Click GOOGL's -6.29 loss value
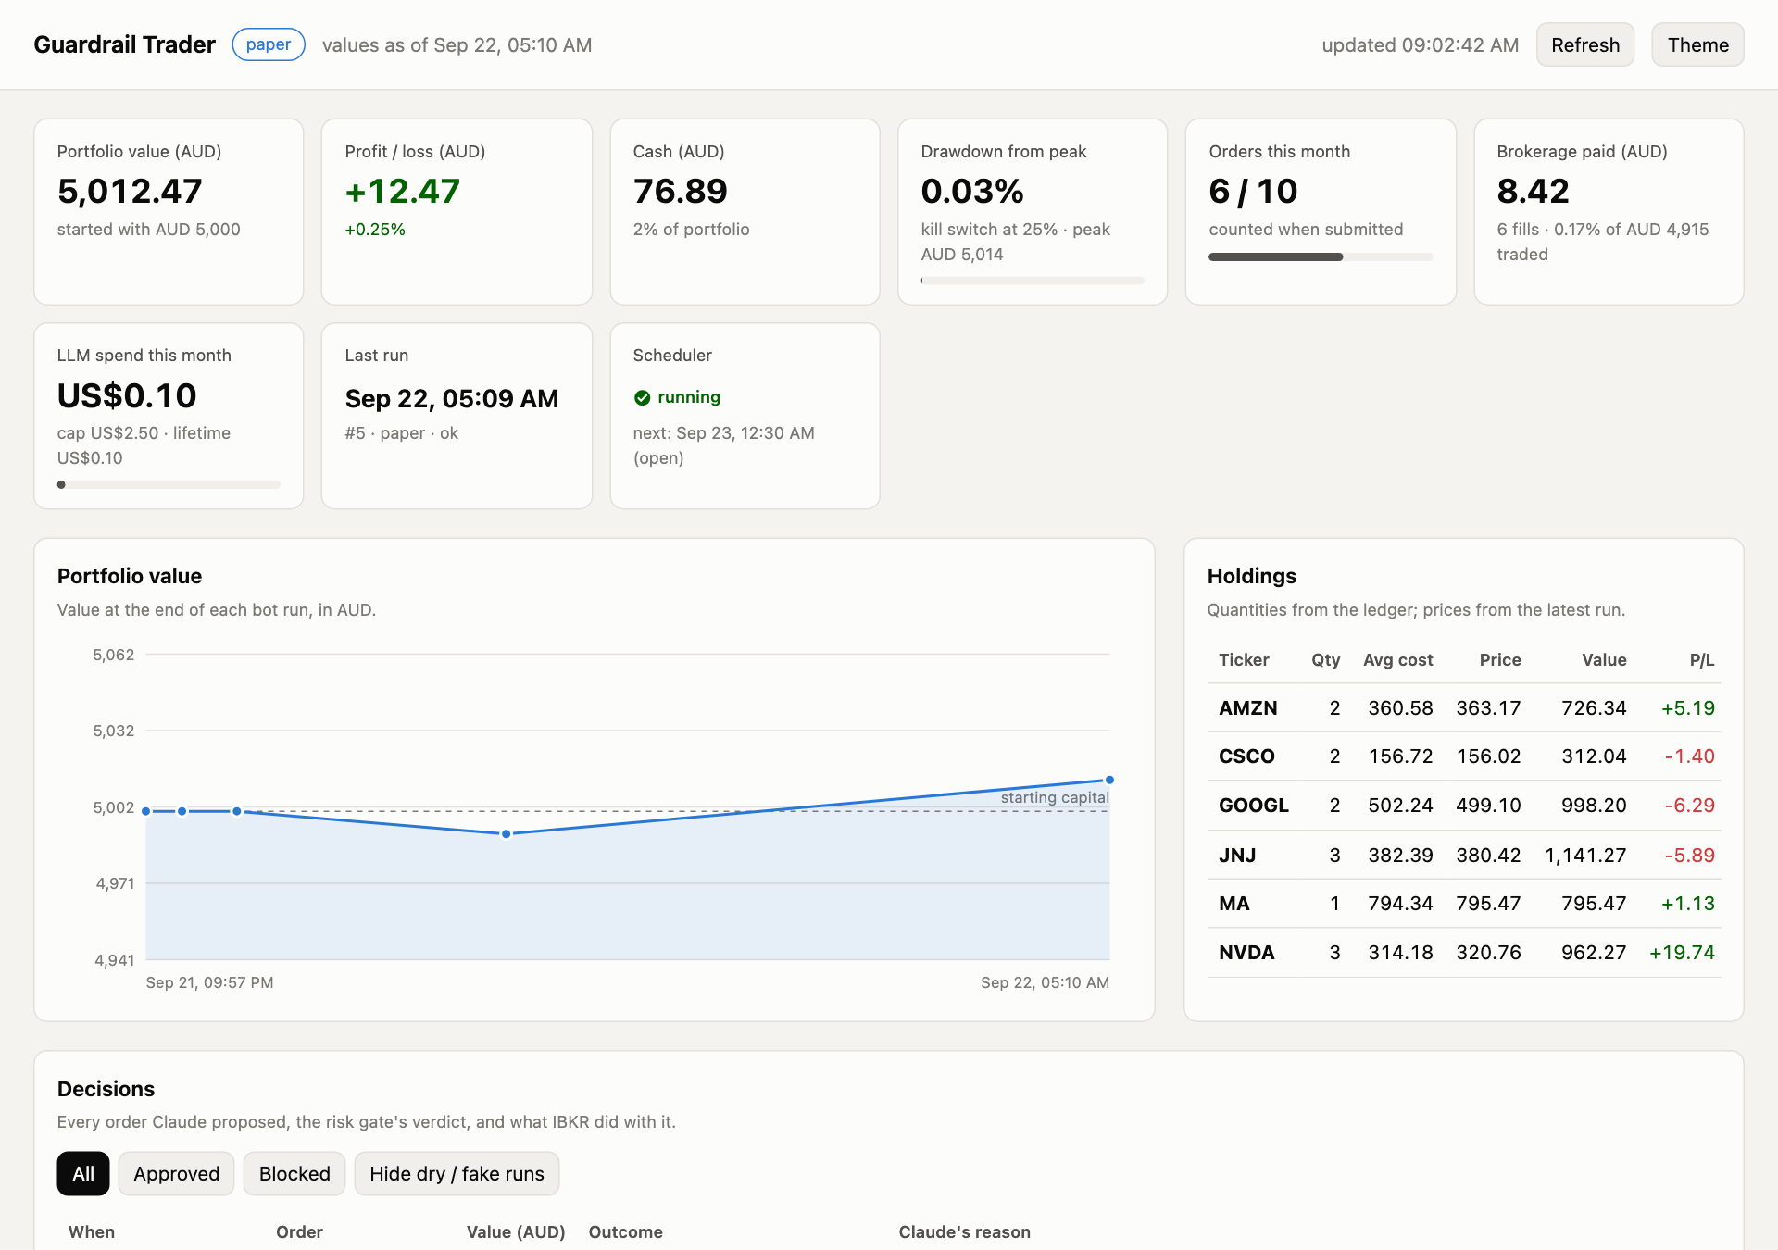Image resolution: width=1778 pixels, height=1250 pixels. coord(1689,806)
